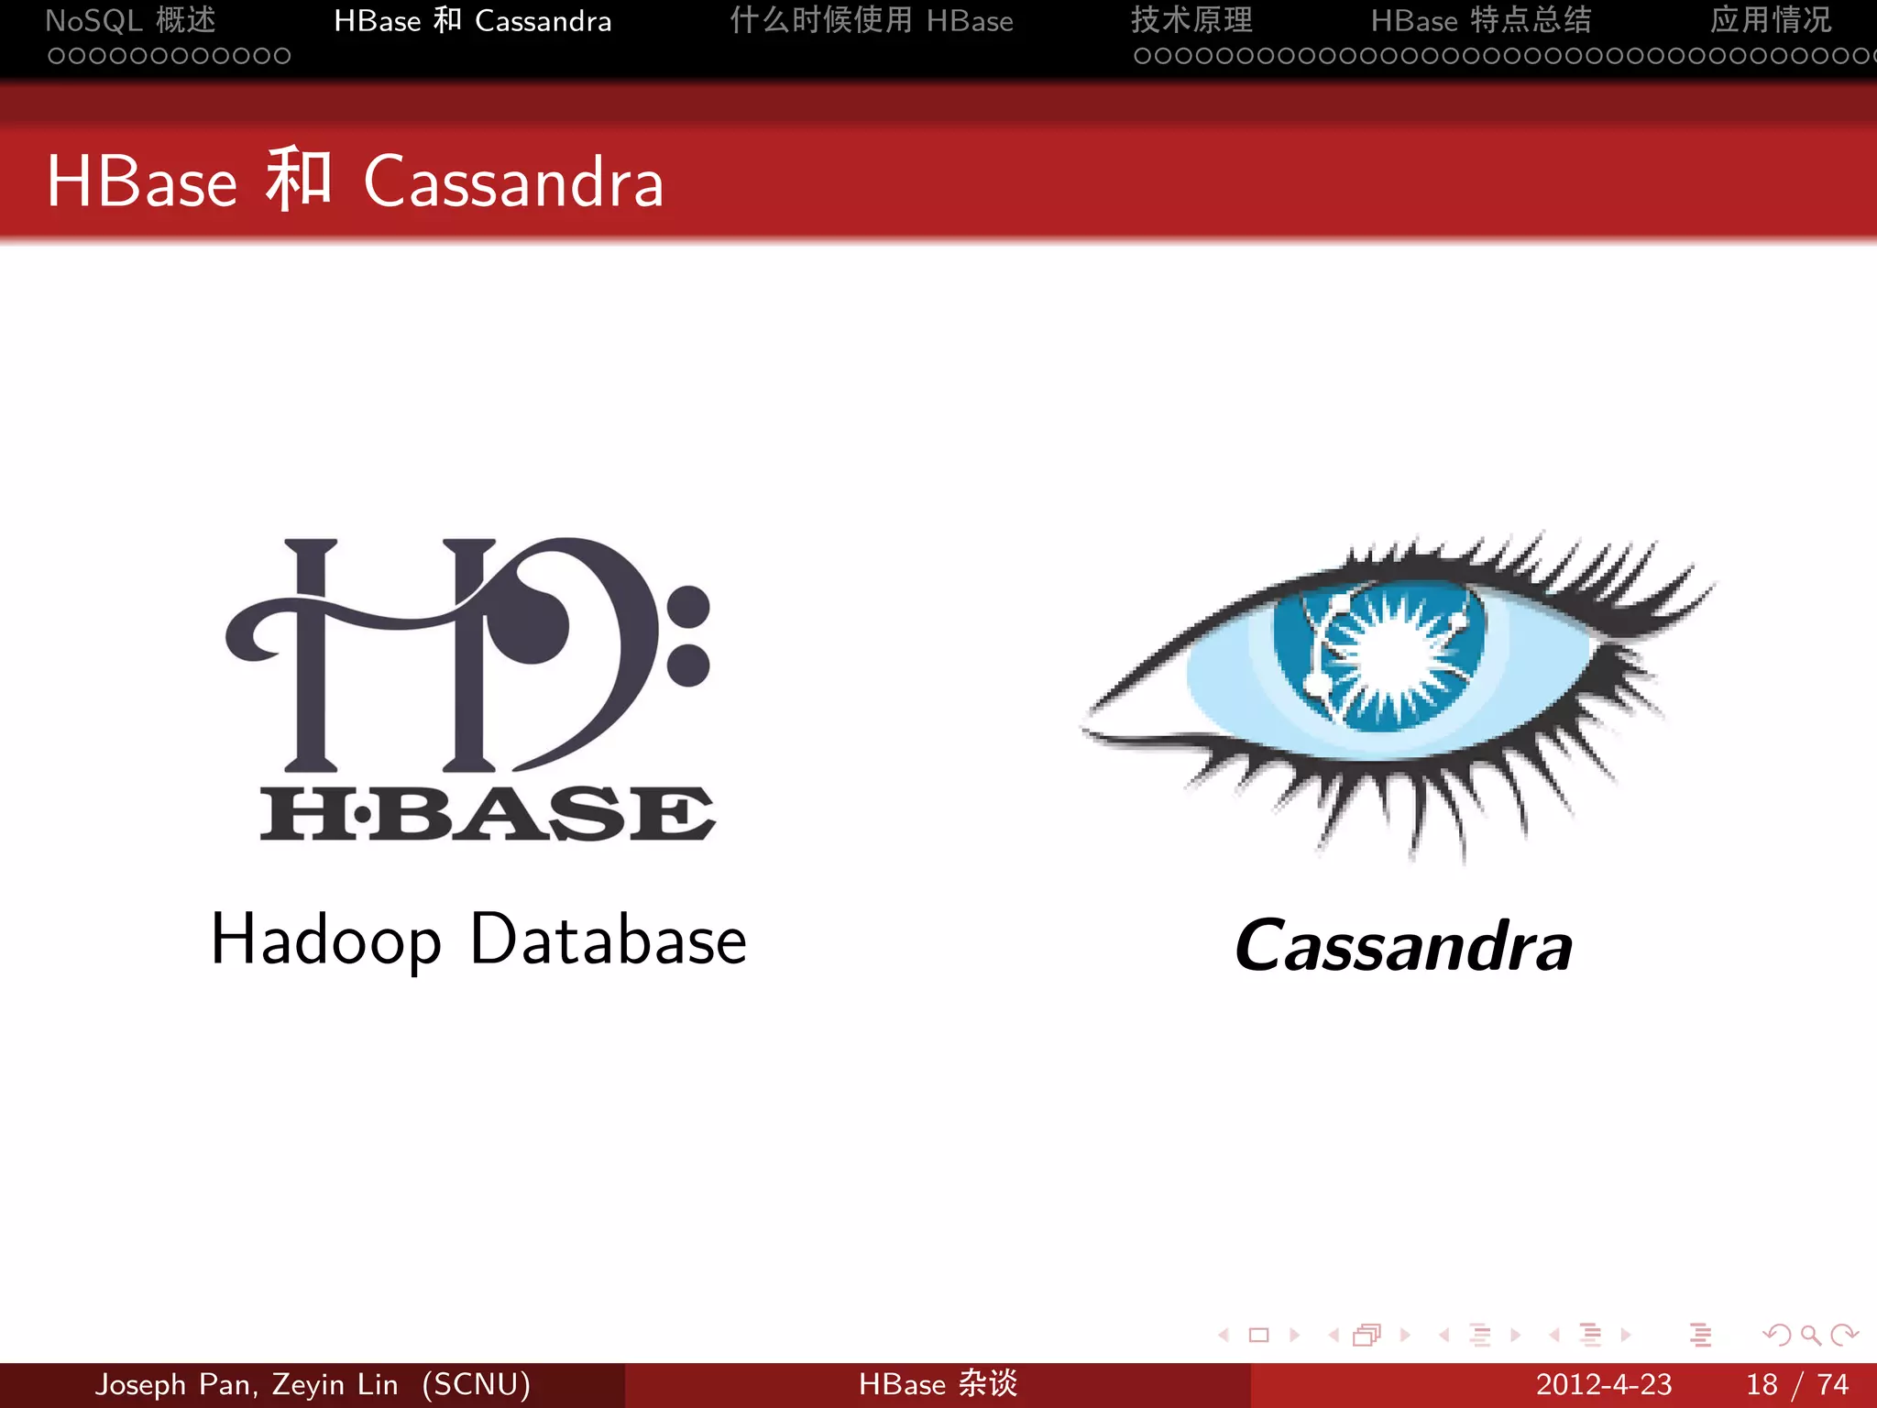Advance with next frame arrow
This screenshot has height=1408, width=1877.
1405,1335
